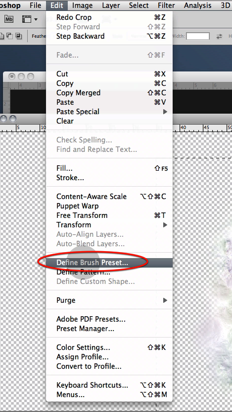Open the Image menu

pos(82,5)
